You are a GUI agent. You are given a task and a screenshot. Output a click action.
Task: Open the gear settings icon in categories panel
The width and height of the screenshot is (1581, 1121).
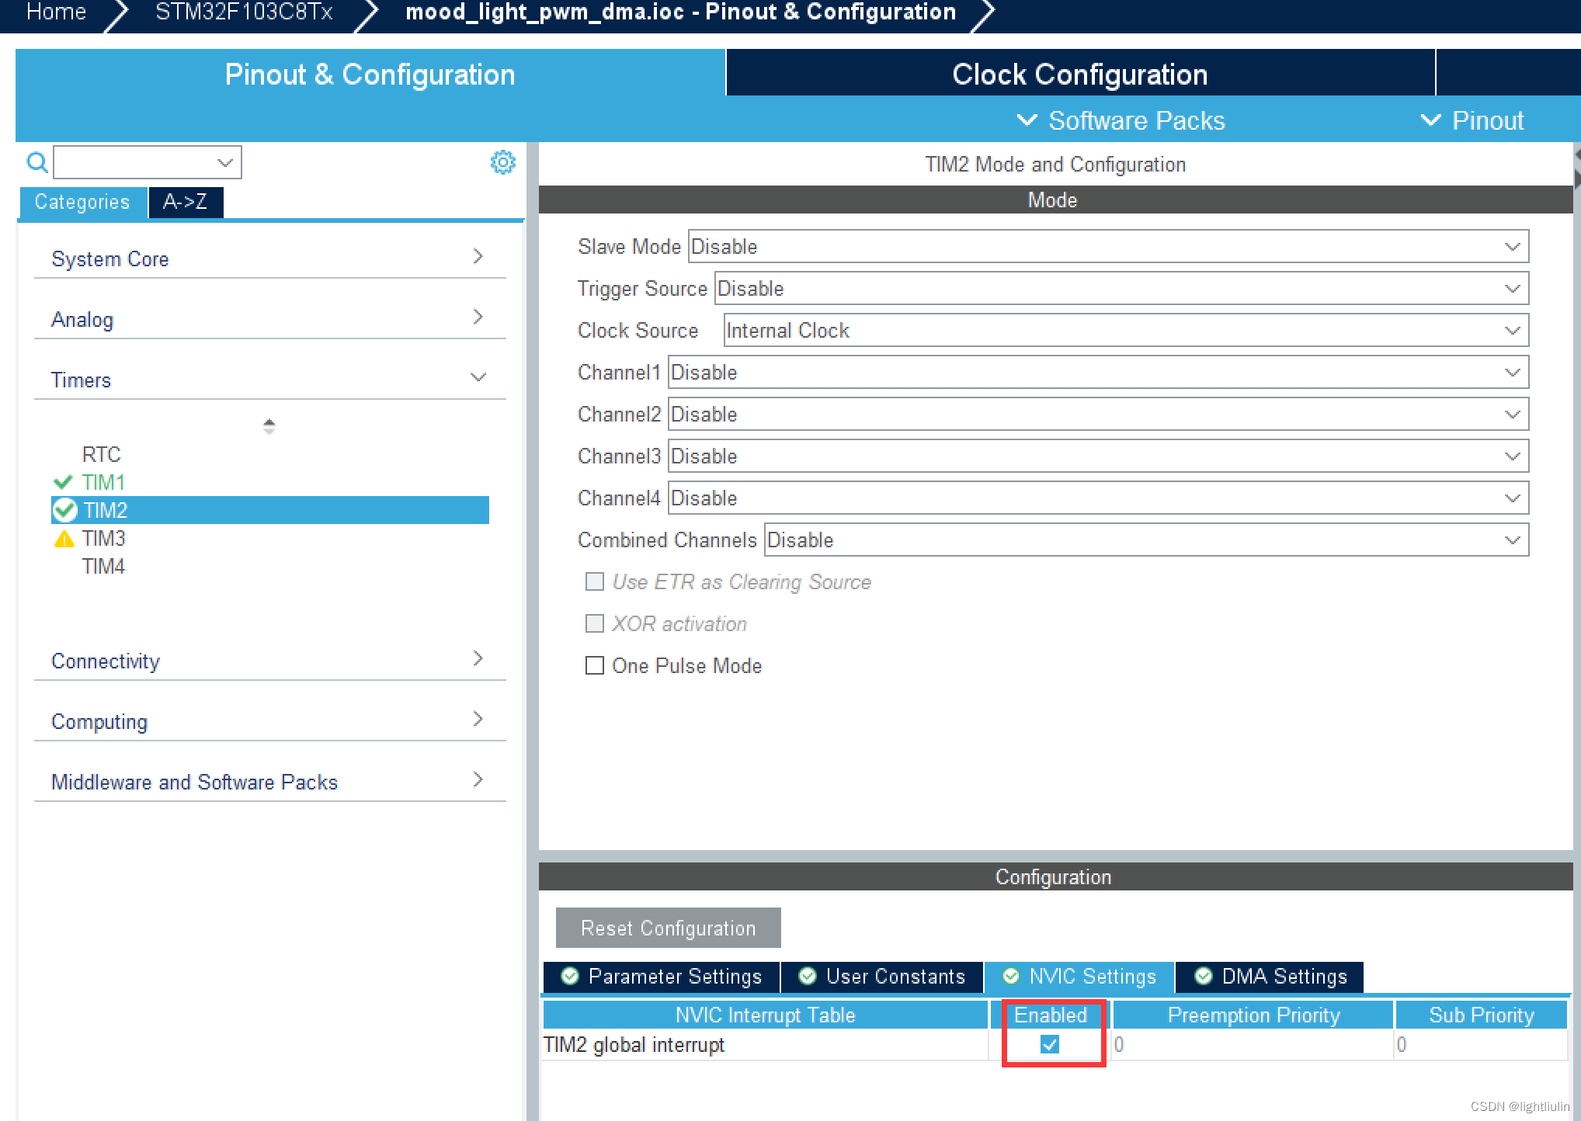pos(502,162)
